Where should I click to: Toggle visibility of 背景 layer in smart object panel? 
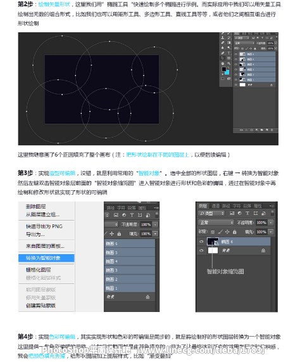click(x=201, y=250)
